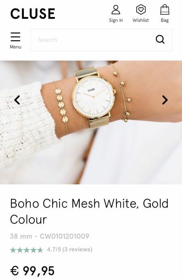The width and height of the screenshot is (182, 279).
Task: Click the € 99,95 price
Action: pyautogui.click(x=32, y=271)
